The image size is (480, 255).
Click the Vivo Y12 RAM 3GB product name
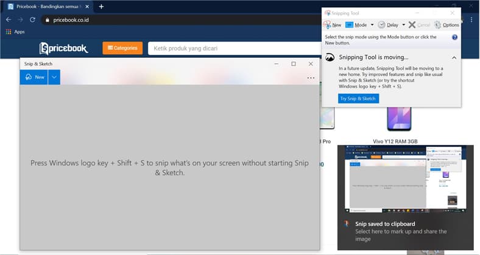395,141
